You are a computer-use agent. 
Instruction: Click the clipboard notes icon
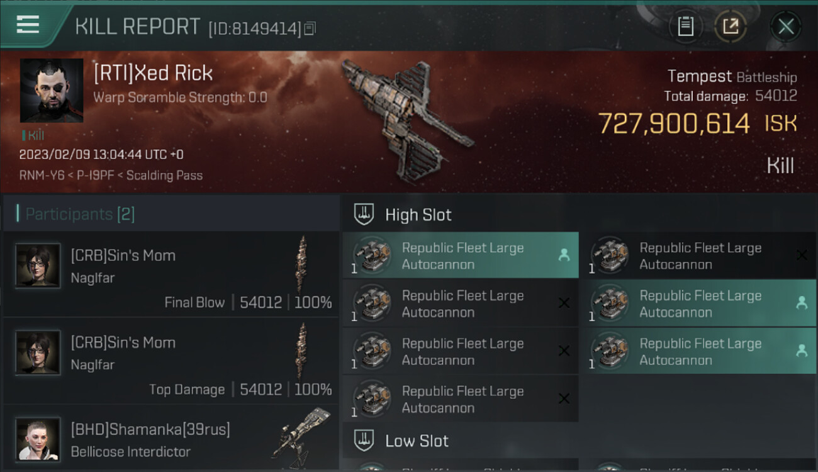tap(686, 26)
